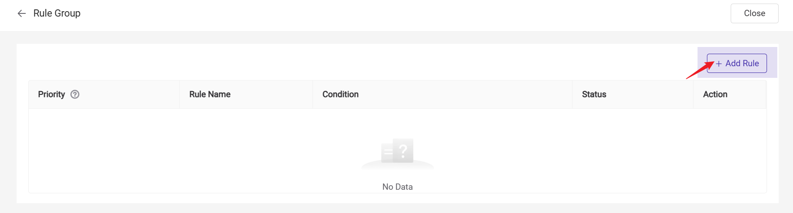
Task: Click the No Data text
Action: (397, 187)
